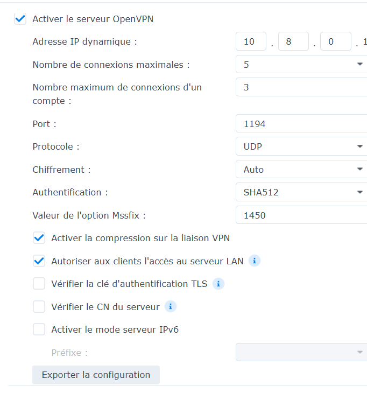This screenshot has width=367, height=400.
Task: Uncheck Activer le serveur OpenVPN
Action: click(x=20, y=19)
